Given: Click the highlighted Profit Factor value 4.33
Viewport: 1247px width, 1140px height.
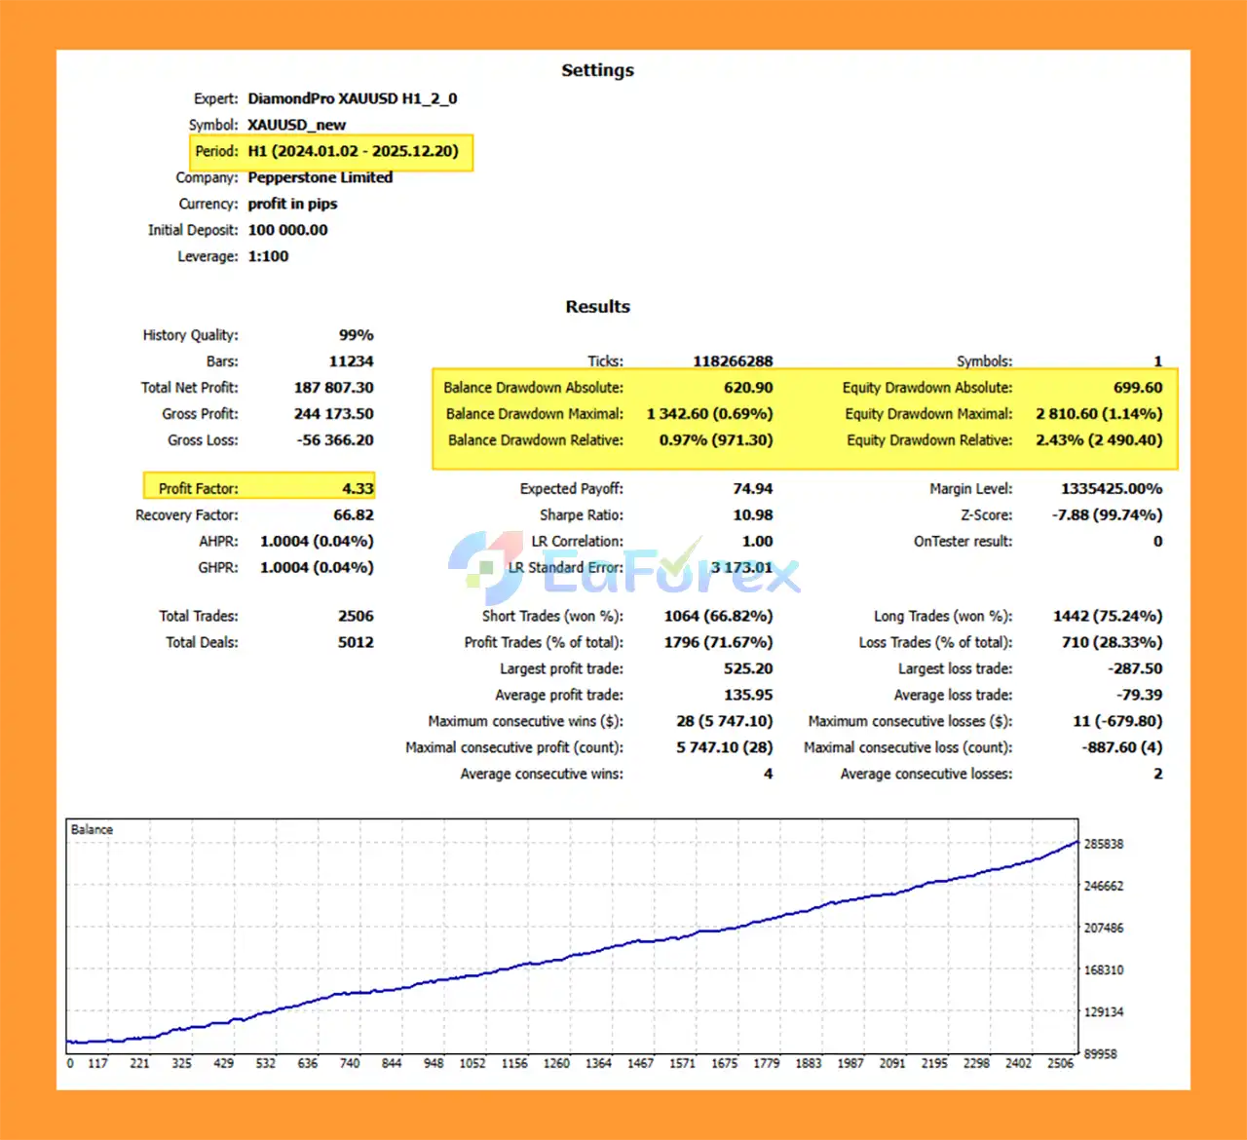Looking at the screenshot, I should (358, 488).
